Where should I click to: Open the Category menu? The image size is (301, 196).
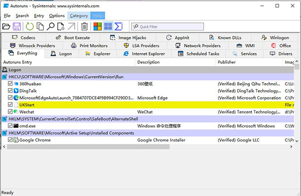tap(79, 15)
